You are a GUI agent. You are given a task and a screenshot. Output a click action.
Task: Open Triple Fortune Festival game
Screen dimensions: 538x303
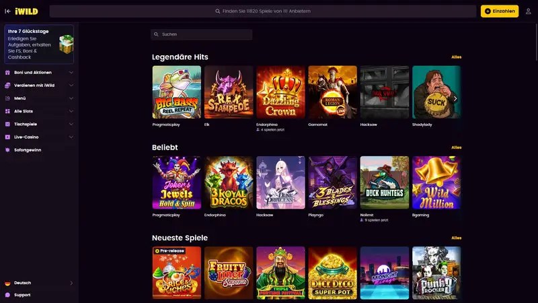click(280, 273)
